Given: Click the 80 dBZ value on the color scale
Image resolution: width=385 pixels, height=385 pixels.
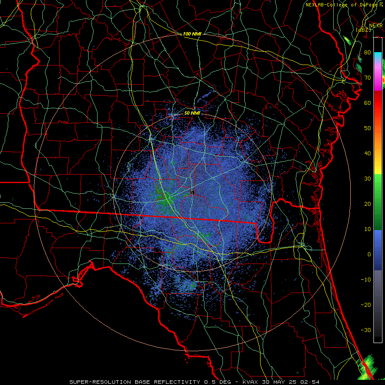Looking at the screenshot, I should [x=367, y=53].
